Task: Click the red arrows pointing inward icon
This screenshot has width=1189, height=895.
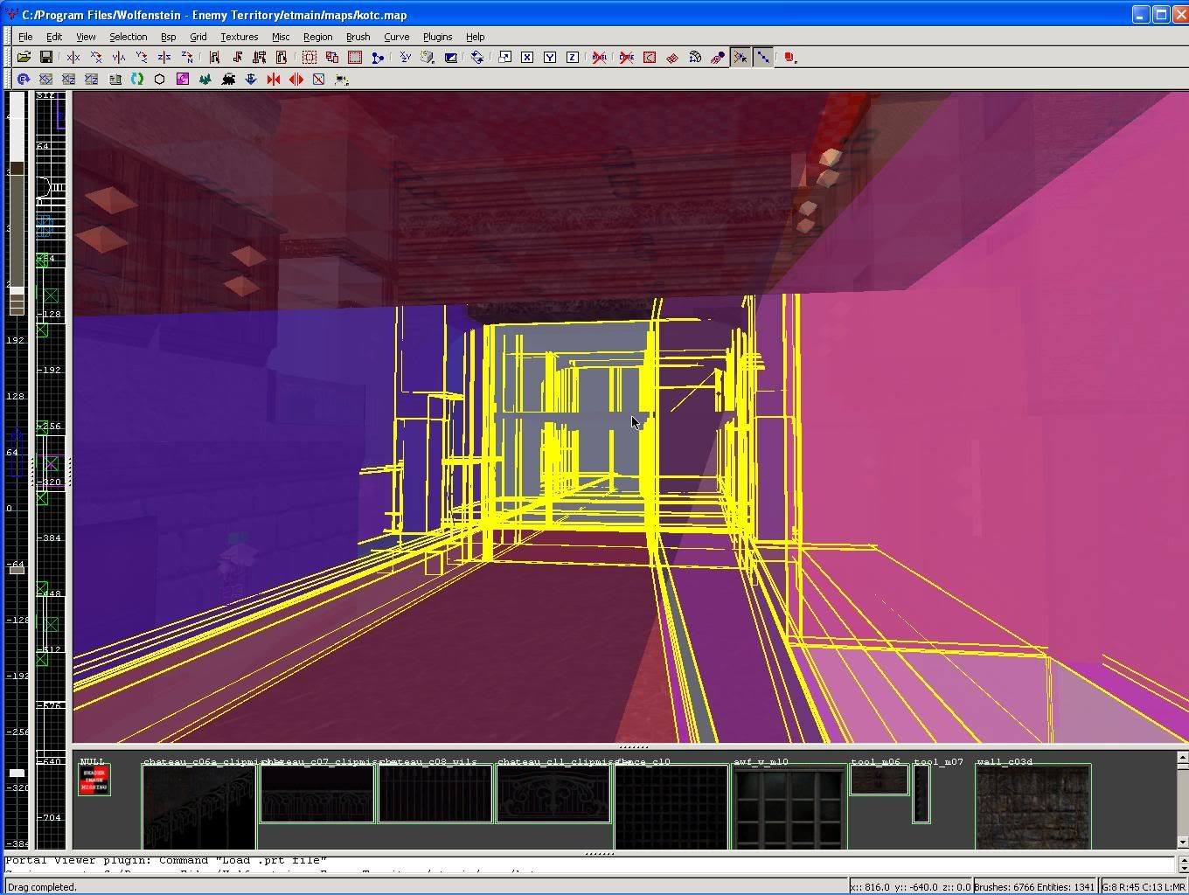Action: (274, 79)
